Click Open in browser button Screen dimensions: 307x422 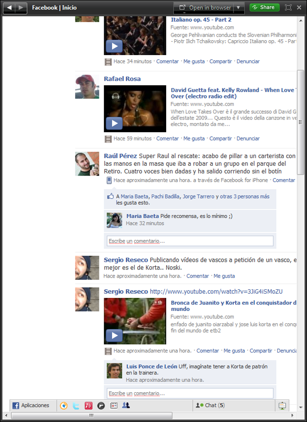205,8
